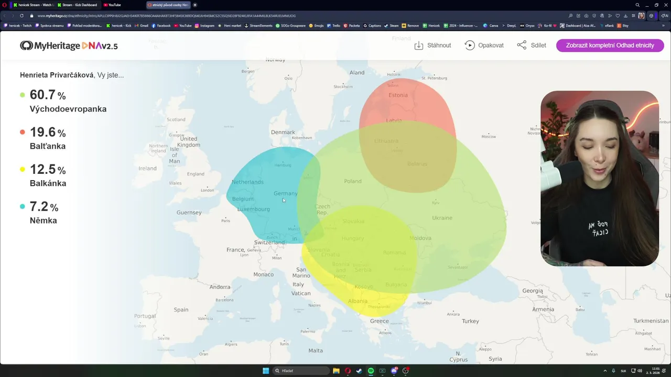The width and height of the screenshot is (671, 377).
Task: Open the Windows Start menu
Action: pyautogui.click(x=266, y=371)
